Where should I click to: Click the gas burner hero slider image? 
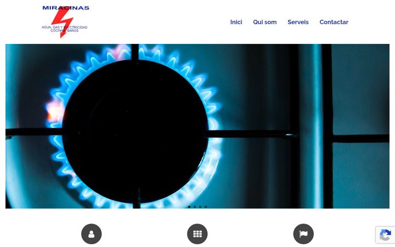198,126
